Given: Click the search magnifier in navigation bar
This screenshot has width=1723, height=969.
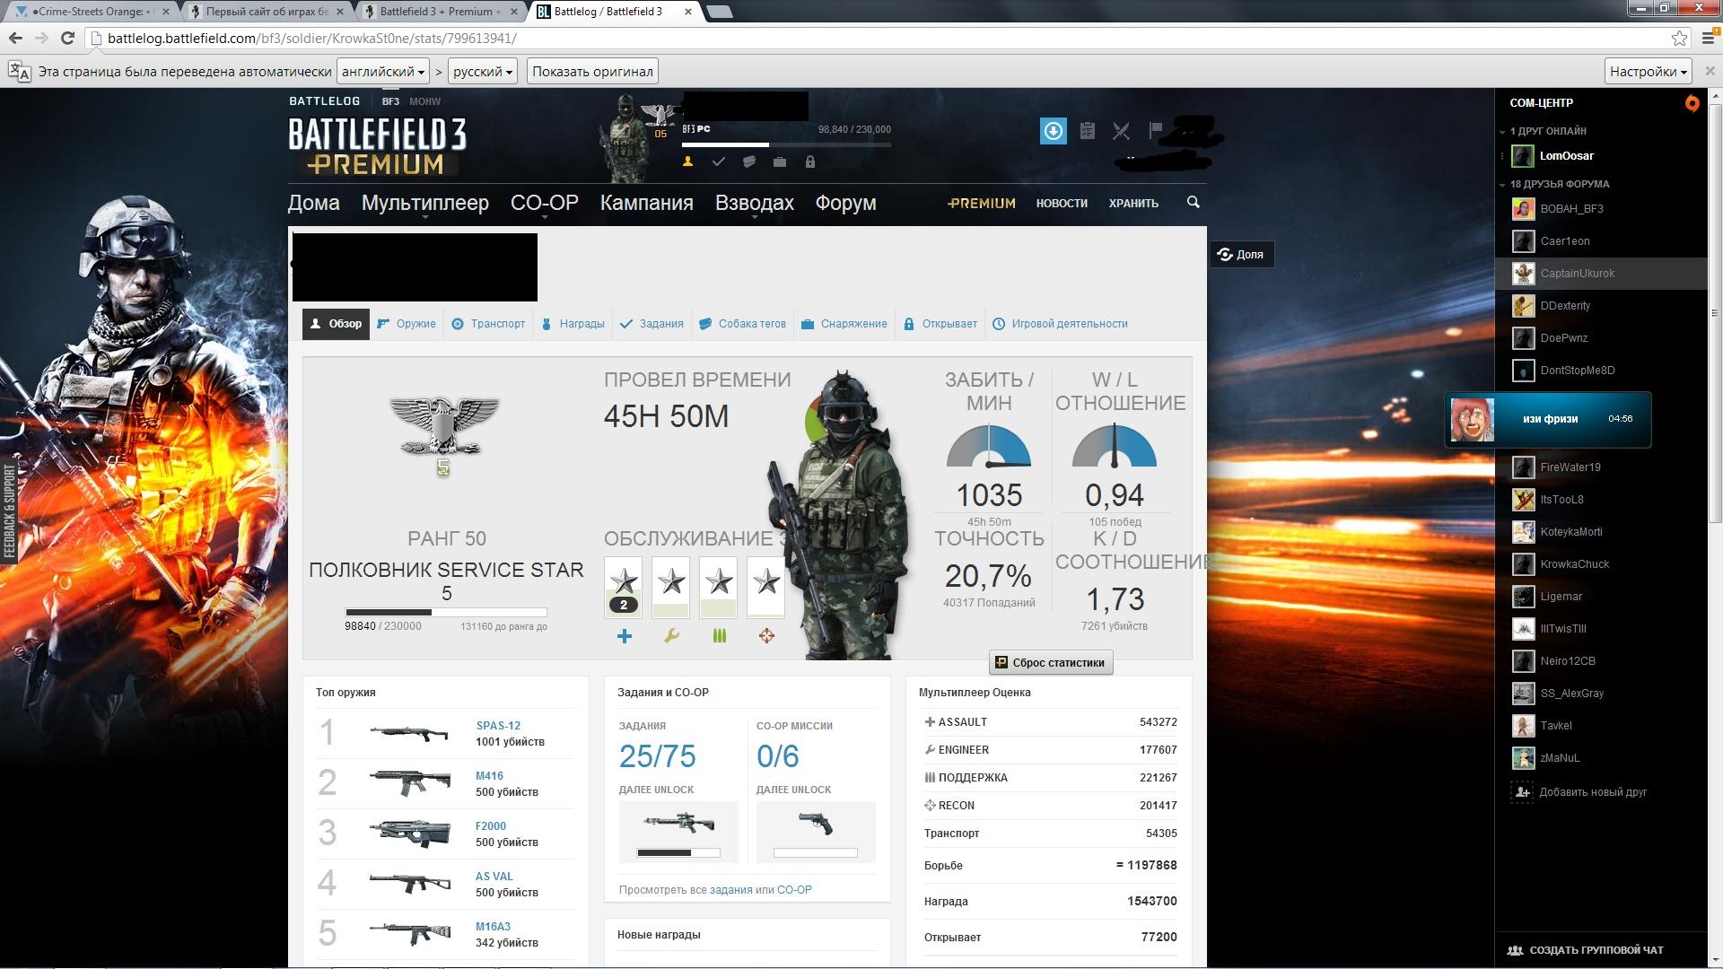Looking at the screenshot, I should (x=1193, y=202).
